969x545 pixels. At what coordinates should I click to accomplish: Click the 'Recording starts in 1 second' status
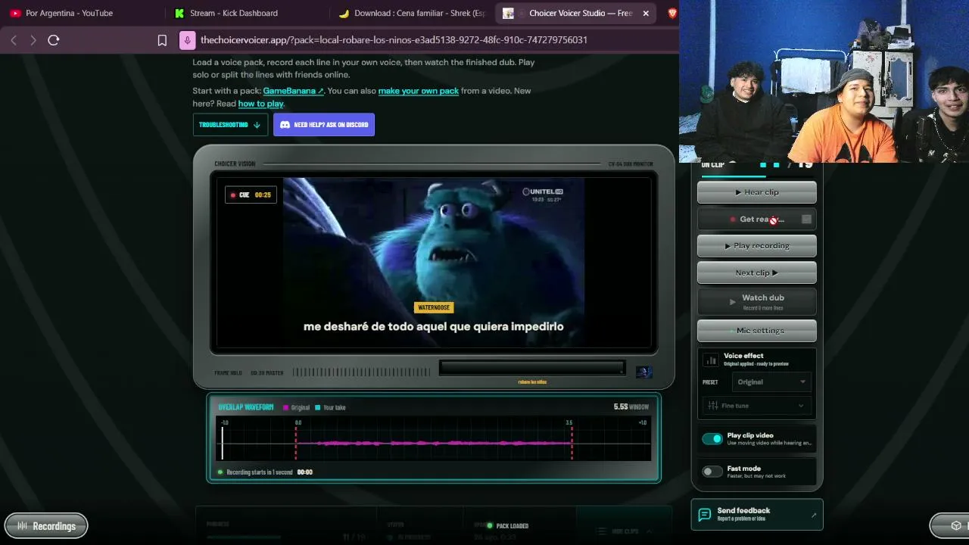point(260,472)
